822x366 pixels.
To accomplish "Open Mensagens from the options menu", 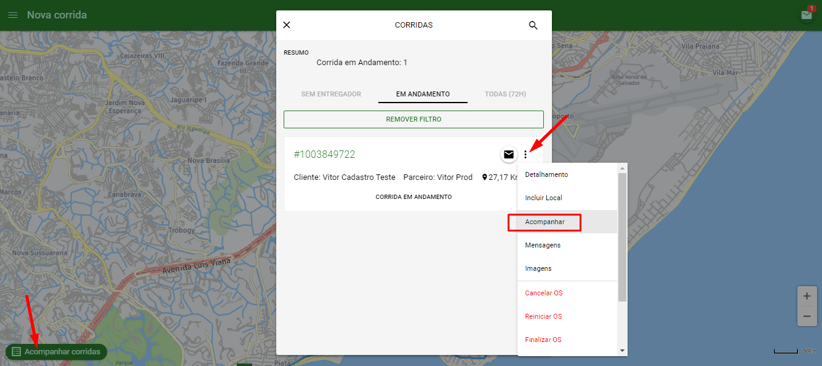I will point(567,245).
